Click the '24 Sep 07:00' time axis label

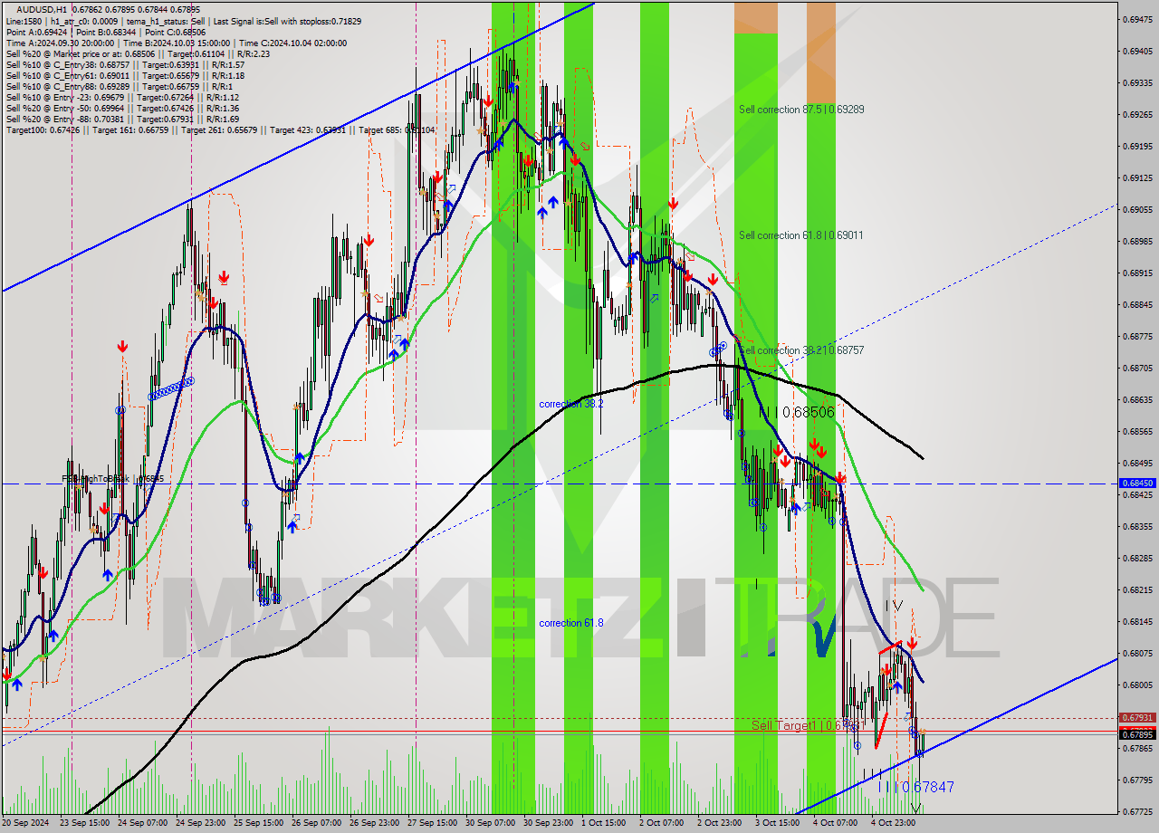point(143,823)
